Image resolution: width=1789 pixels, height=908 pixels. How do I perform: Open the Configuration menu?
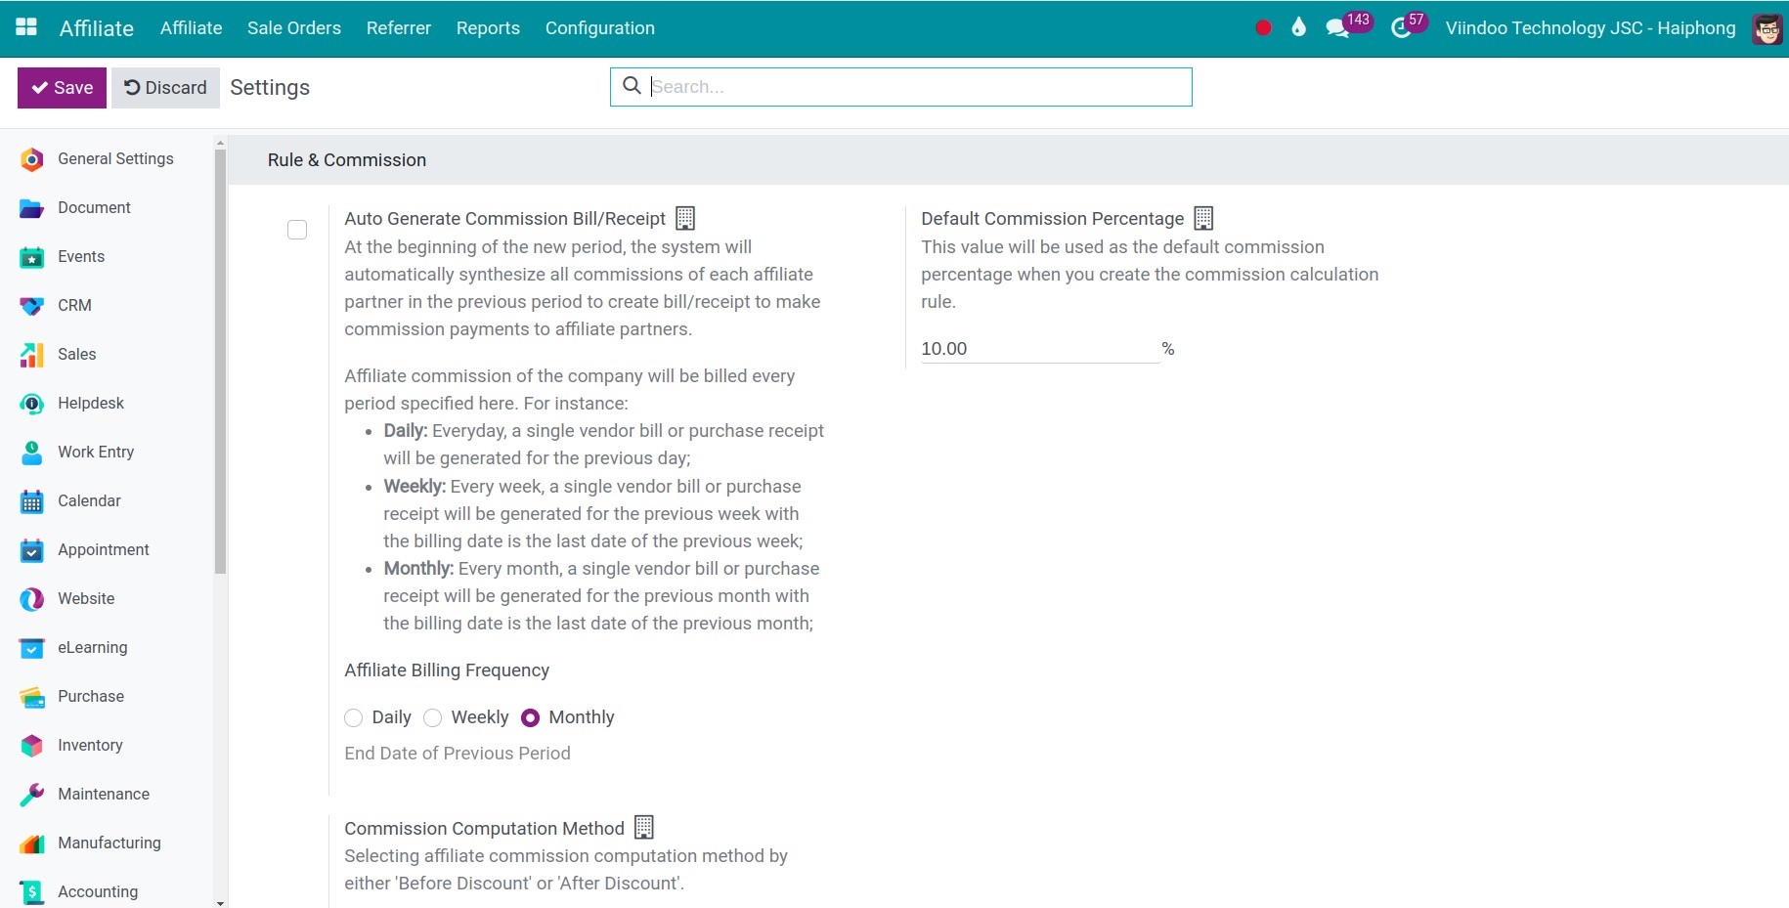click(x=600, y=28)
